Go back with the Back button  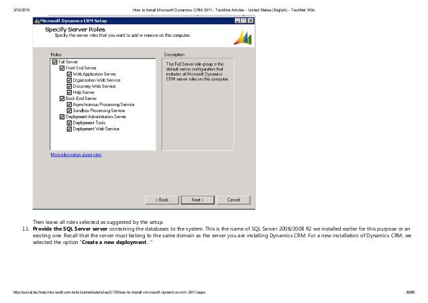(162, 200)
